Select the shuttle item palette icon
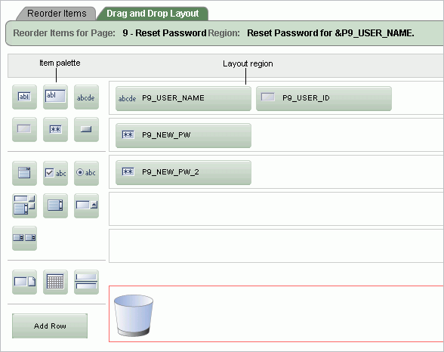The height and width of the screenshot is (352, 444). click(x=24, y=238)
